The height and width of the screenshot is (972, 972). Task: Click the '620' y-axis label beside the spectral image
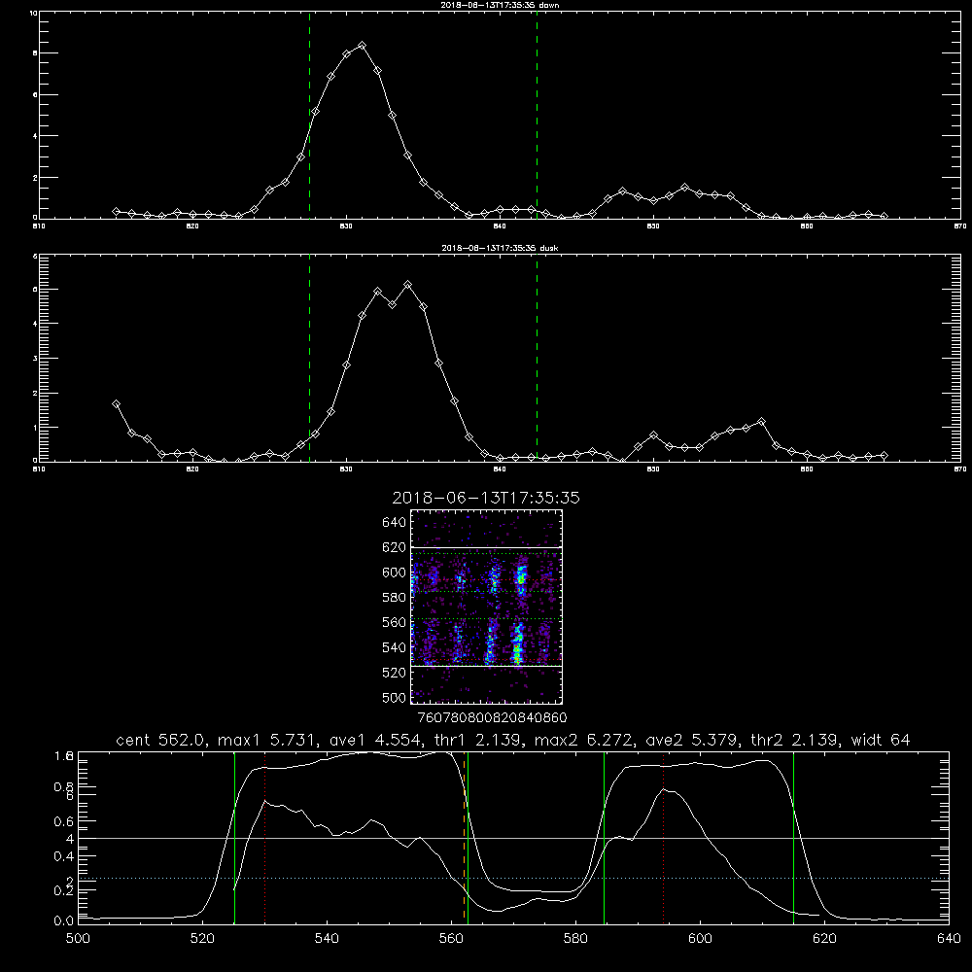395,547
